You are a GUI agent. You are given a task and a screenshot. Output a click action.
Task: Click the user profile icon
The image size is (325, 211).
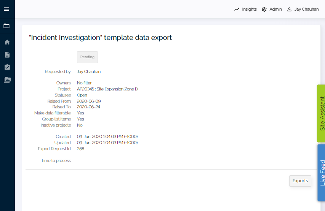coord(289,9)
